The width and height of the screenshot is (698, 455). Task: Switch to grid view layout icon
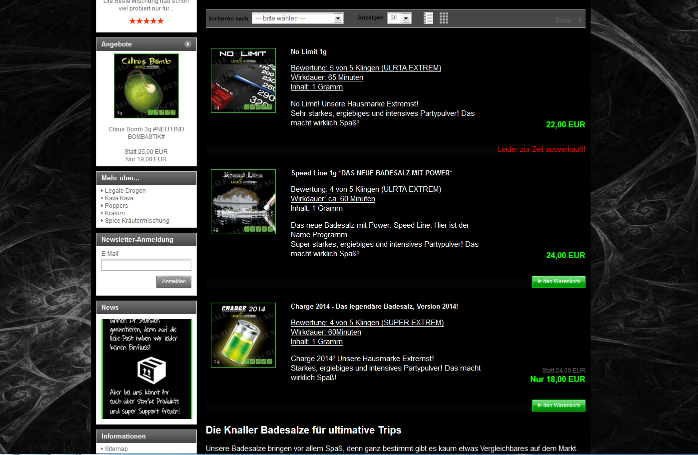[444, 18]
